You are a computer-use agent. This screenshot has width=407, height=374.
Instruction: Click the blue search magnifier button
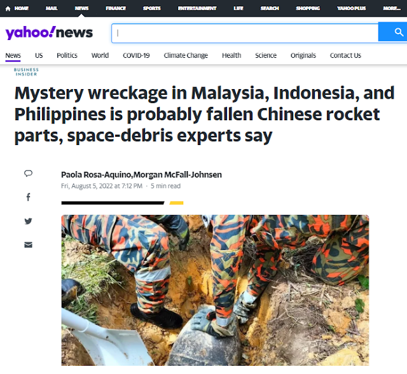point(393,32)
